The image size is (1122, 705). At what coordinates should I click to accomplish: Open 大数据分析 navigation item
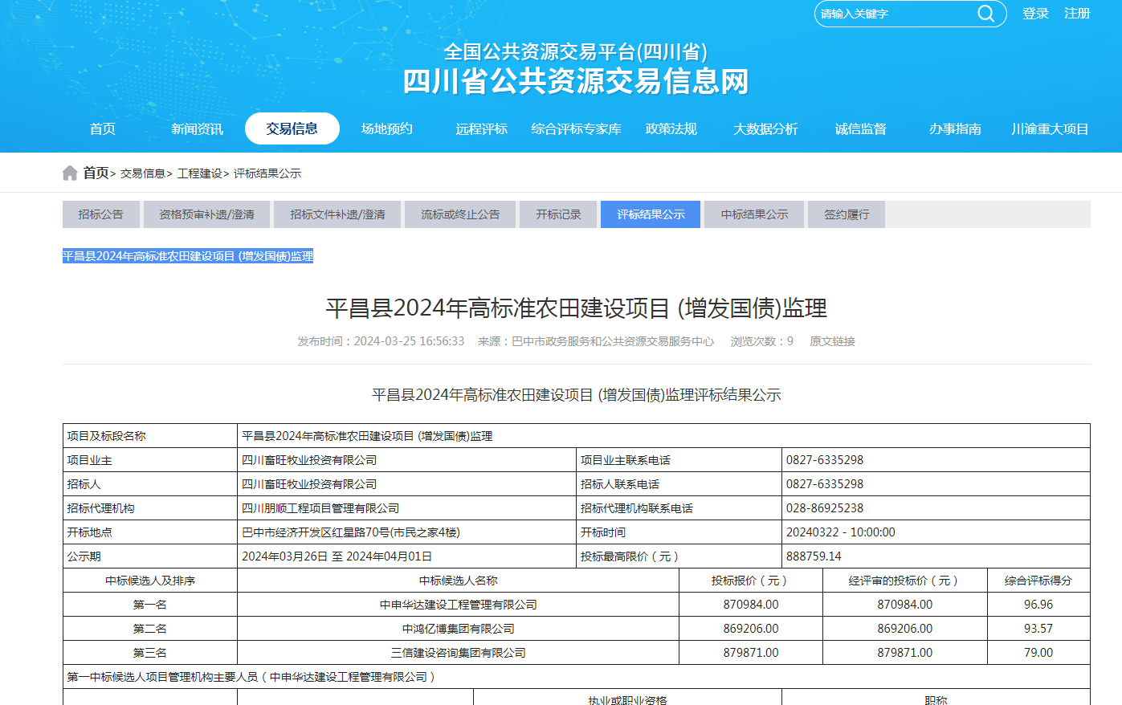(x=765, y=128)
